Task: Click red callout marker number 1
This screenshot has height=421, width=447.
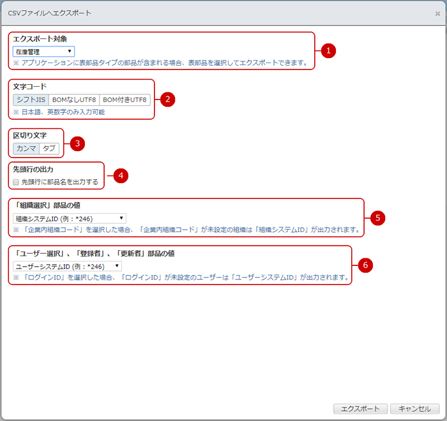Action: click(328, 51)
